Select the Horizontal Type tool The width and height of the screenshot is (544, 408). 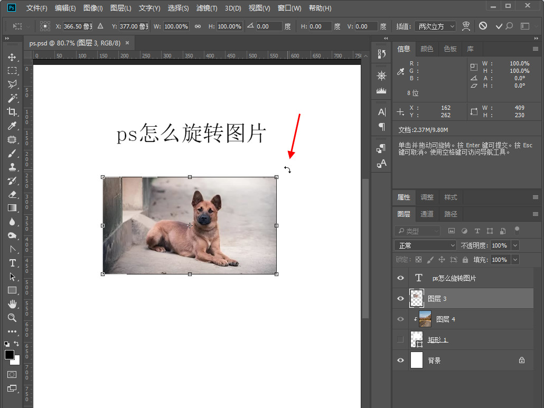click(x=12, y=263)
